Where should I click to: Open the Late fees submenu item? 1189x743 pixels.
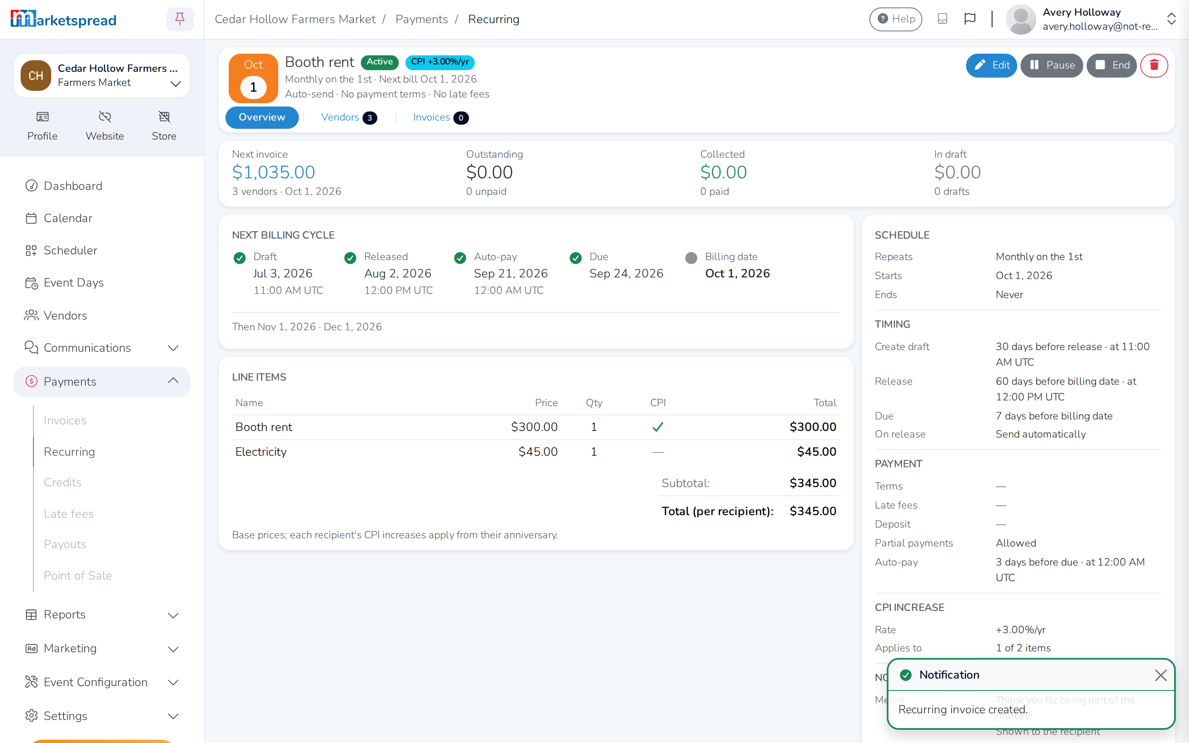68,513
